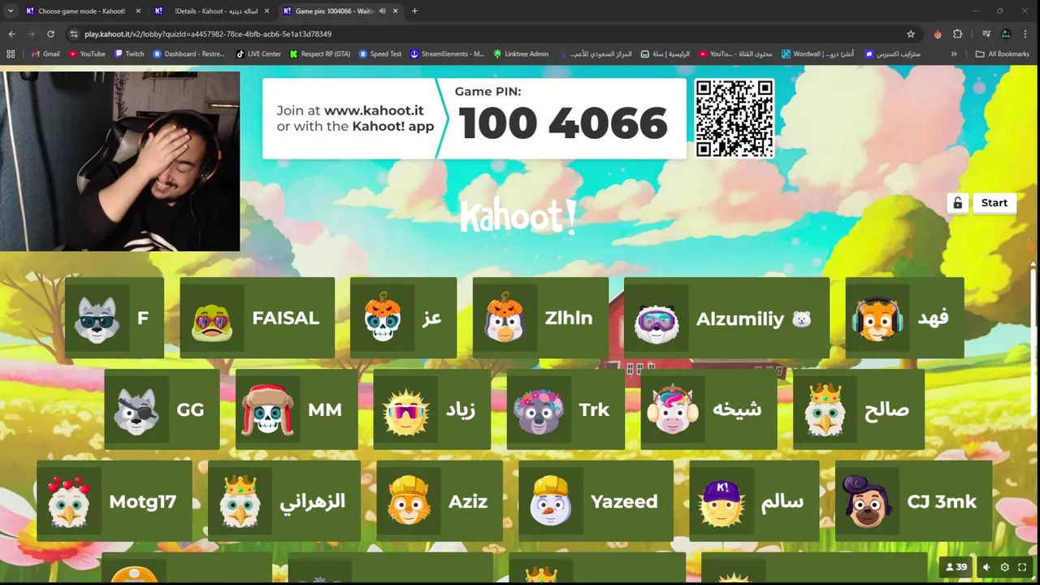
Task: Expand the tab search dropdown
Action: [x=10, y=11]
